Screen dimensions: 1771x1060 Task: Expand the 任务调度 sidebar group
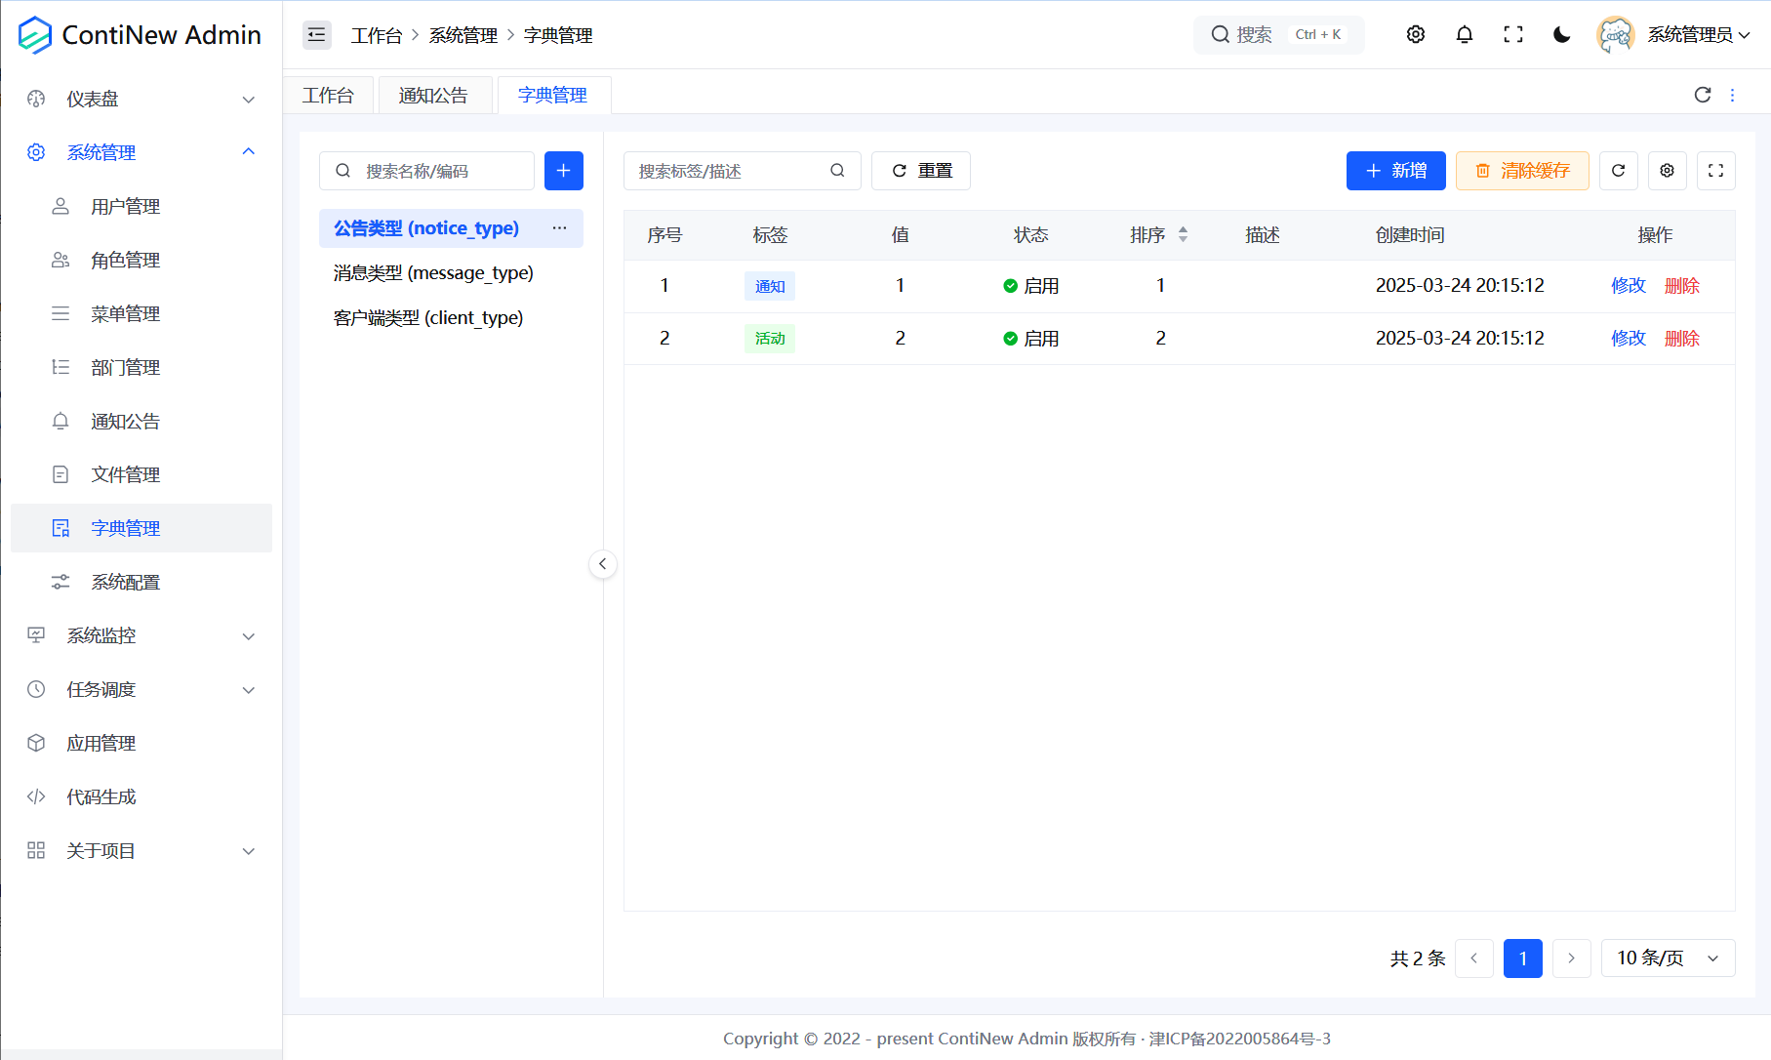pos(141,689)
